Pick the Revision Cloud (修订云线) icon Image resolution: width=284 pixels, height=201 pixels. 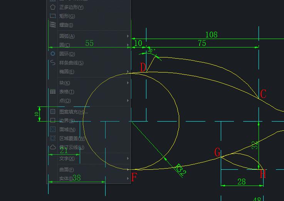coord(53,147)
